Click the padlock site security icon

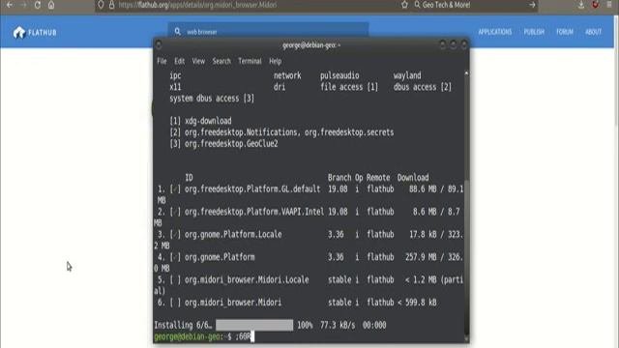click(x=112, y=5)
